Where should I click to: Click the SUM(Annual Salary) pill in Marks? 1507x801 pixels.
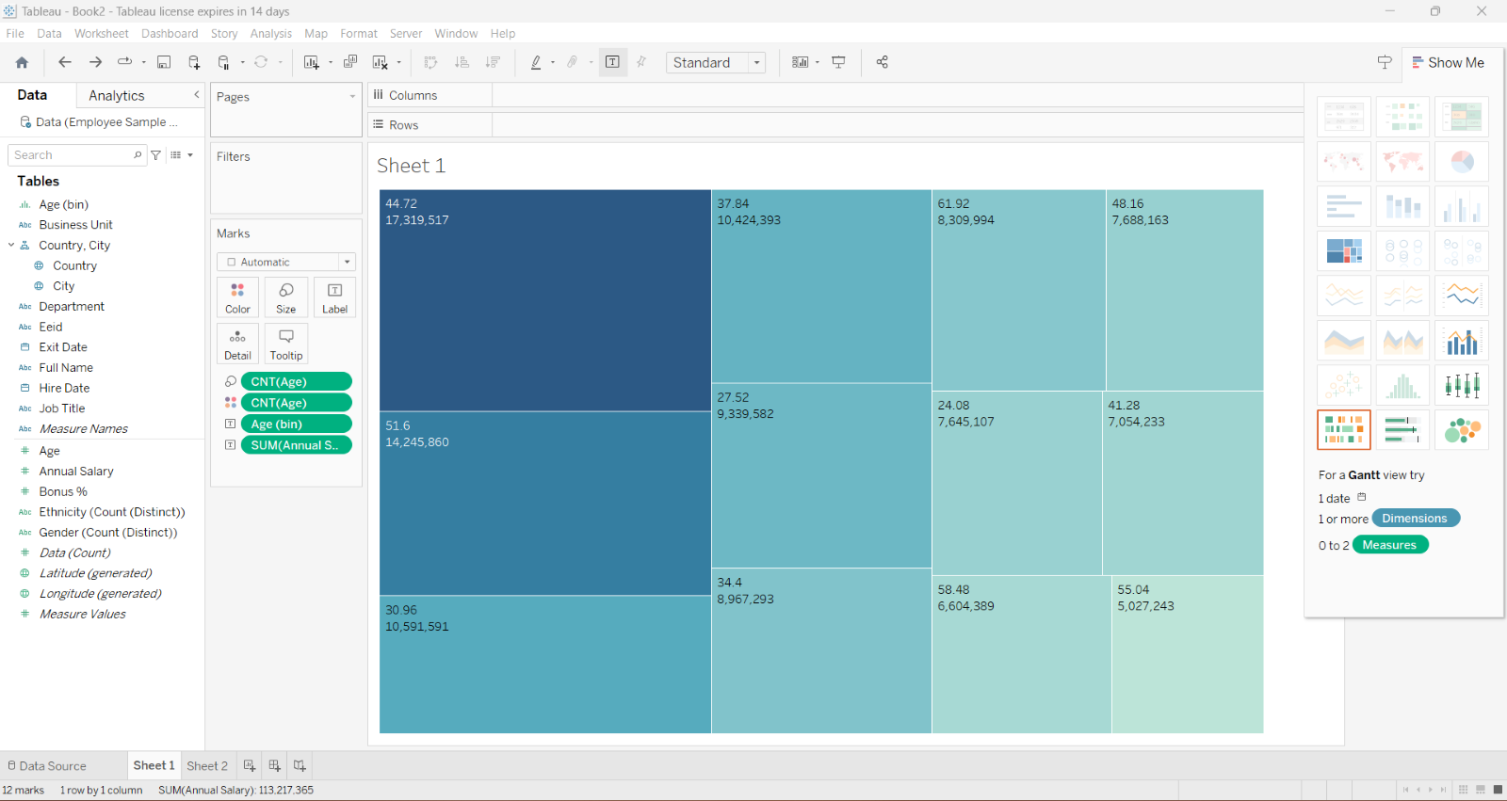[296, 445]
